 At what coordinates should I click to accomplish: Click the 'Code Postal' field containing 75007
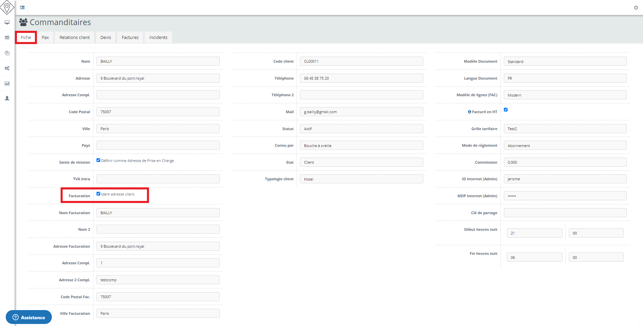158,111
